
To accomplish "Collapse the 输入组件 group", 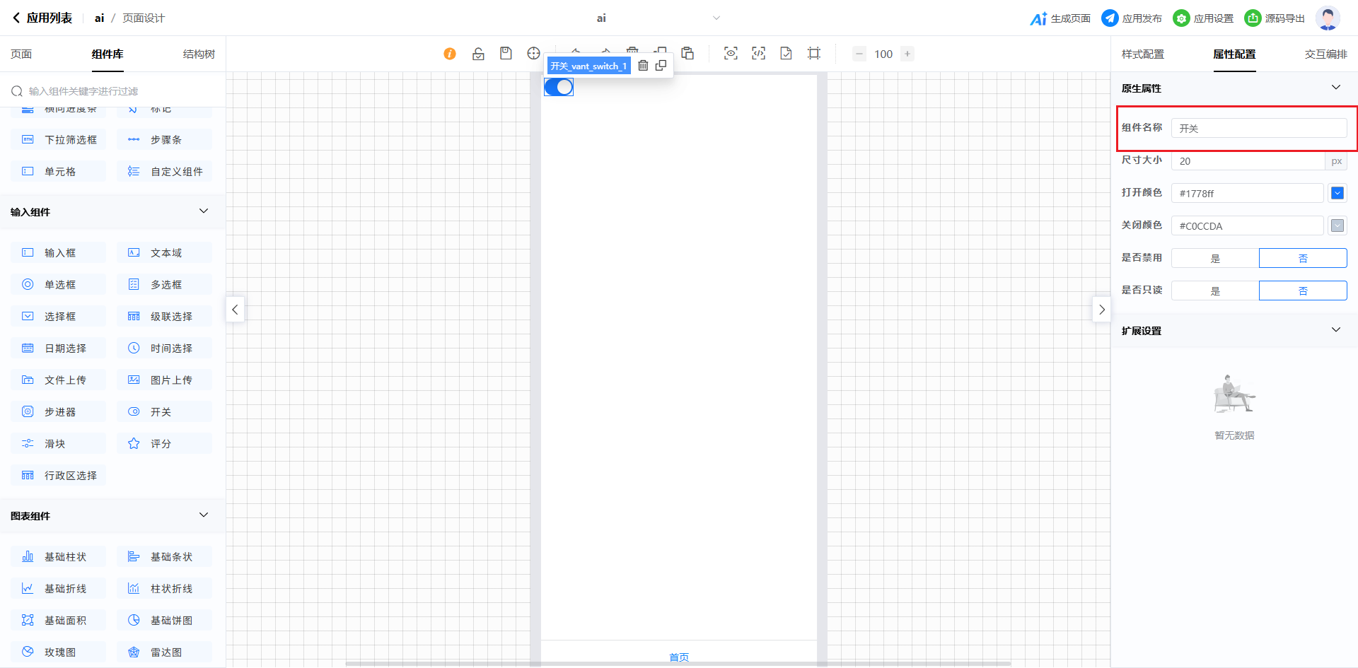I will point(204,211).
